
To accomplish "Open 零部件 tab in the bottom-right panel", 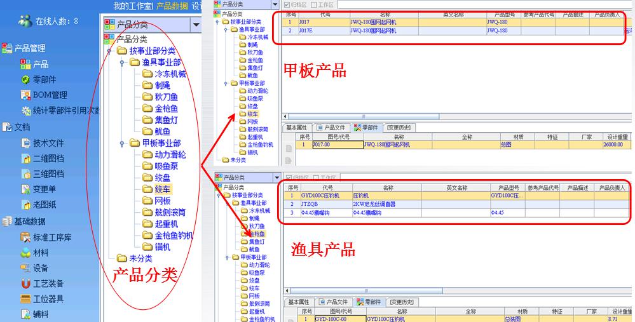I will click(x=368, y=302).
